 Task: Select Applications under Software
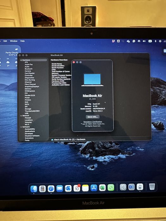(30, 131)
